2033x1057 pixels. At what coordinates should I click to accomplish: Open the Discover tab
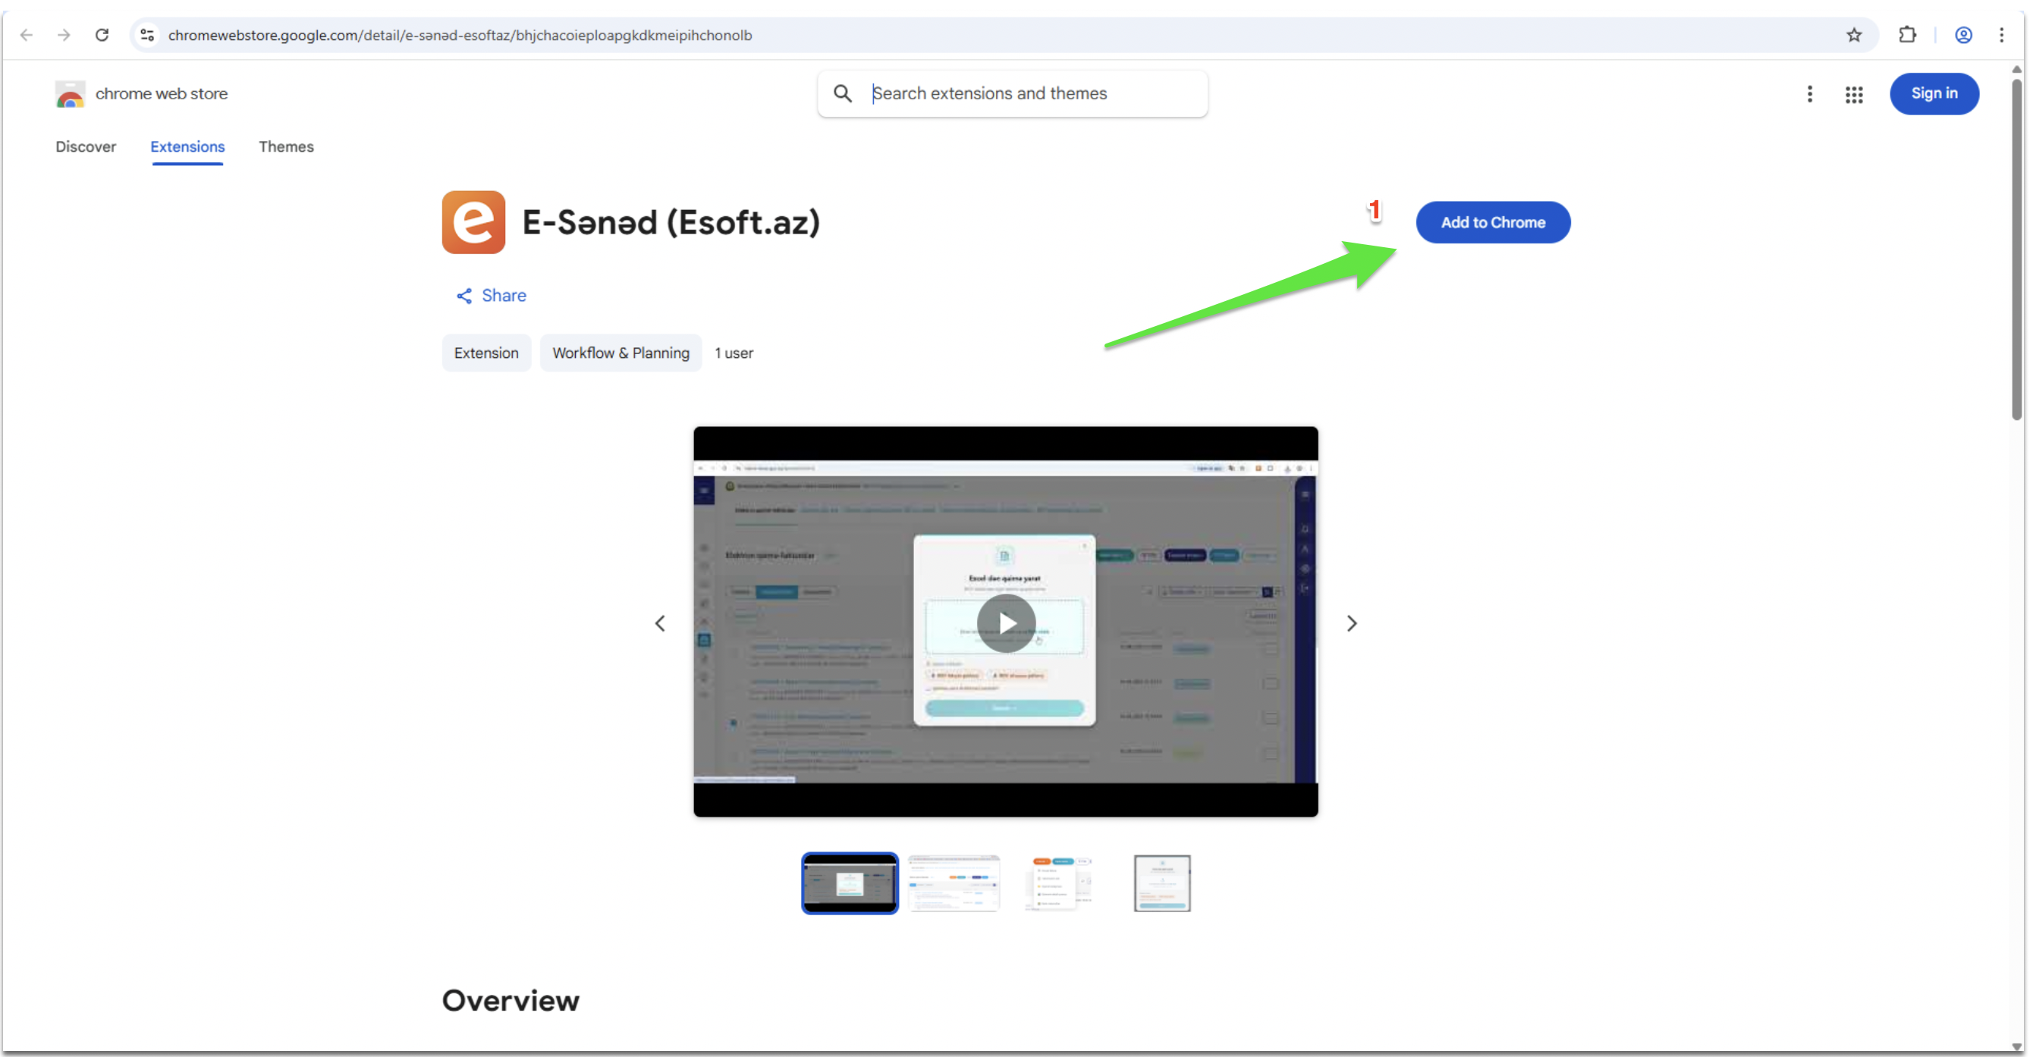(85, 146)
